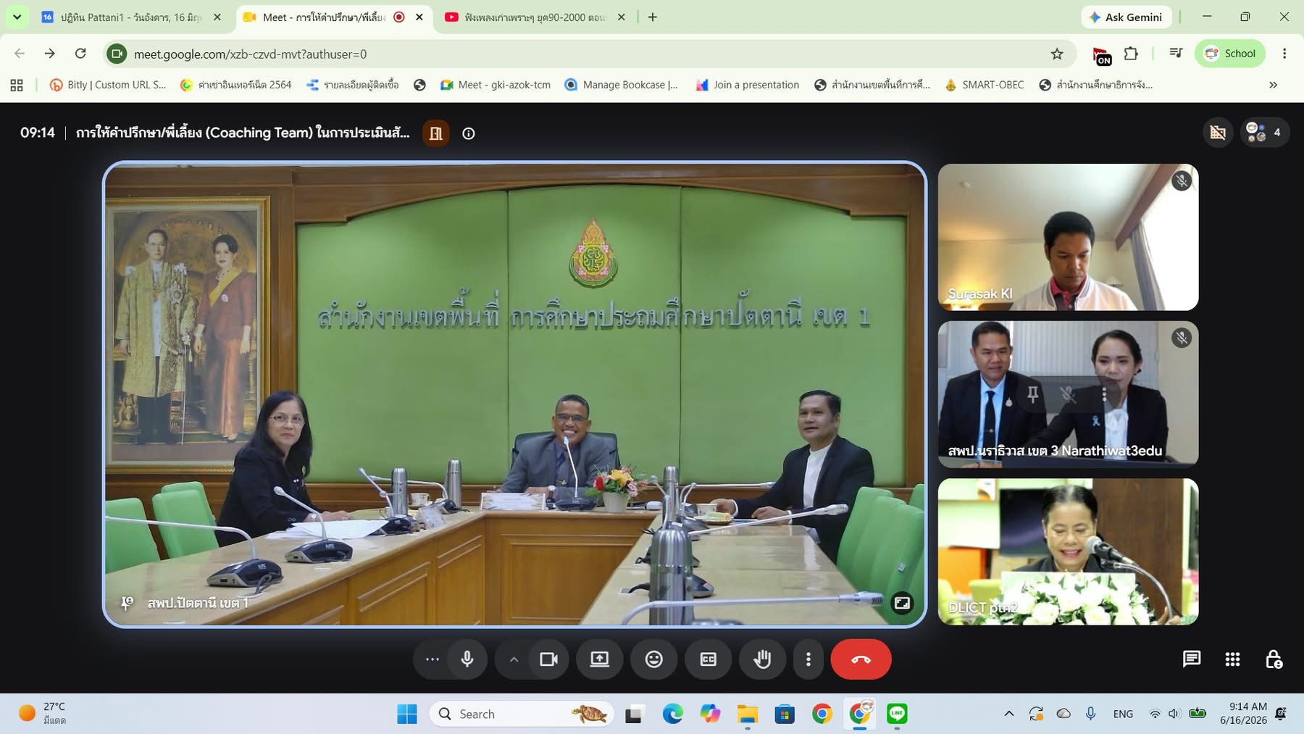
Task: Pin the Narathiwat3edu tile
Action: (x=1033, y=394)
